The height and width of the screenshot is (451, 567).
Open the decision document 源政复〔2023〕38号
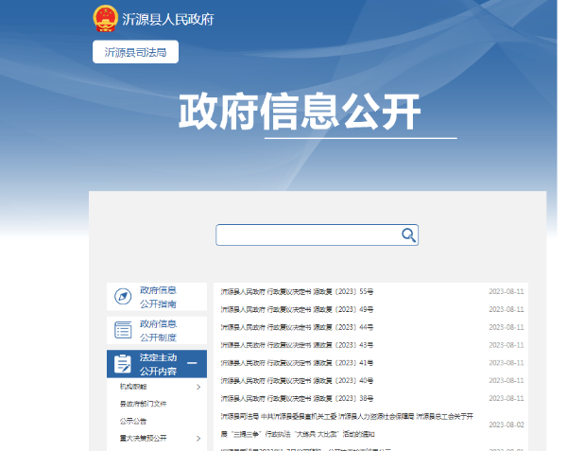(x=298, y=398)
